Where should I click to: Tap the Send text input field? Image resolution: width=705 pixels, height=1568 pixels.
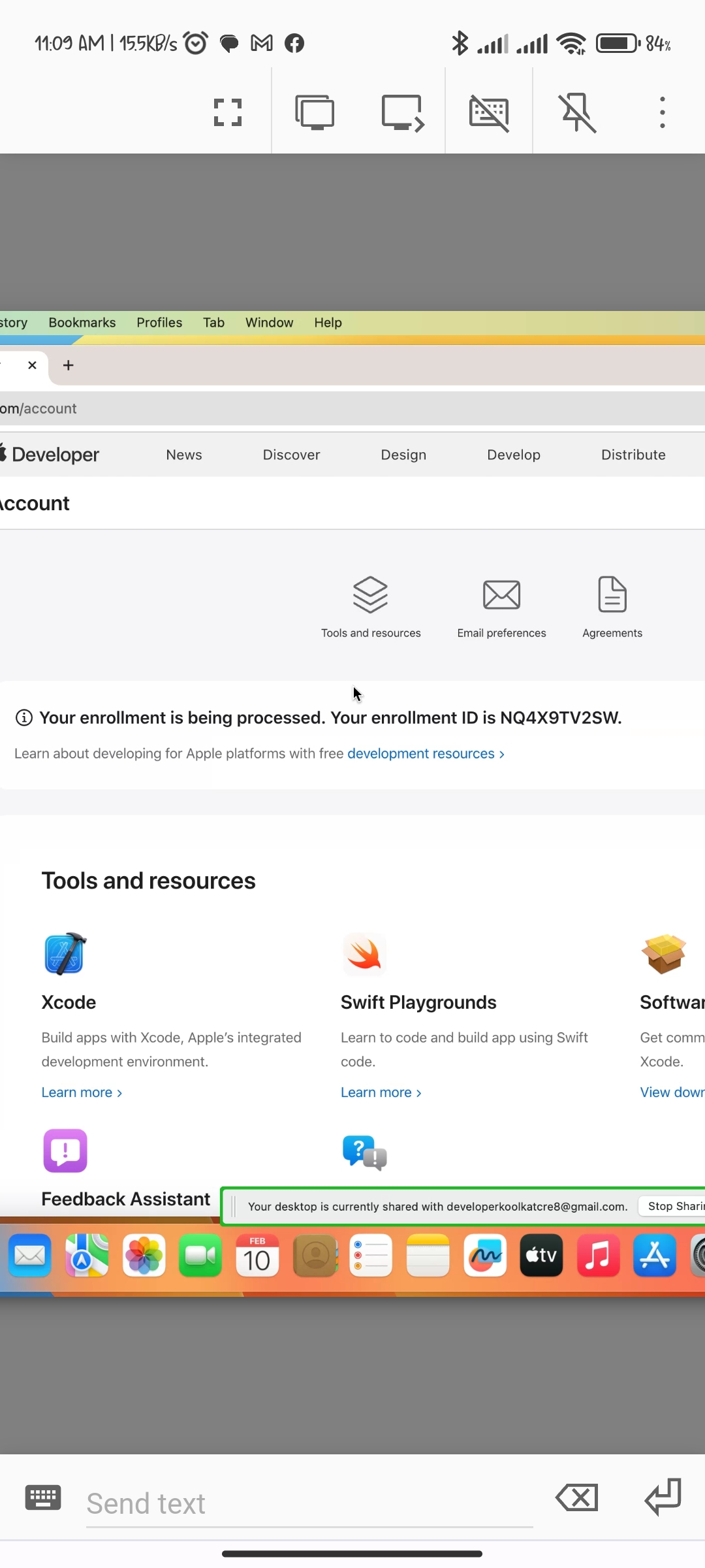coord(309,1504)
